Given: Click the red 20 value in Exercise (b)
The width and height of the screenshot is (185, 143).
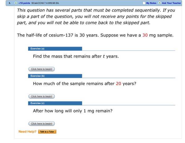Looking at the screenshot, I should [118, 84].
